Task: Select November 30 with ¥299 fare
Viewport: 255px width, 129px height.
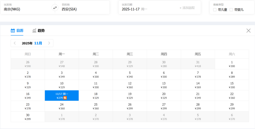Action: tap(28, 117)
